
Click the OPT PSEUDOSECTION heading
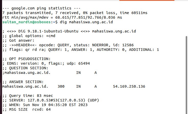30,59
